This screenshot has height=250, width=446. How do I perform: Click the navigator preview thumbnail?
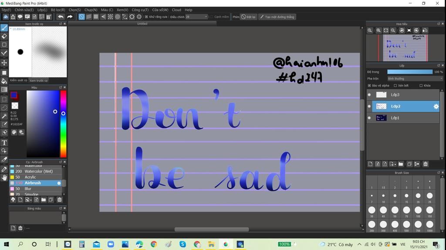click(405, 48)
